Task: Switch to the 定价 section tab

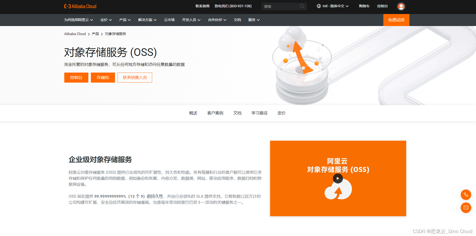Action: [281, 113]
